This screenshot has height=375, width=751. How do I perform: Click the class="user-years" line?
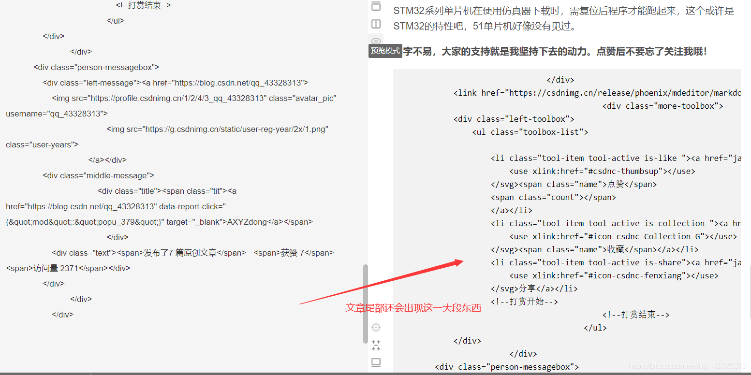coord(42,144)
